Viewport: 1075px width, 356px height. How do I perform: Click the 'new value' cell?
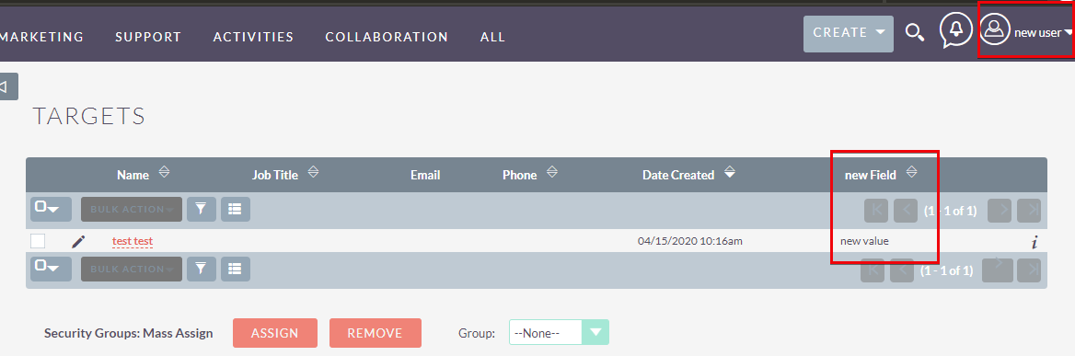(864, 241)
